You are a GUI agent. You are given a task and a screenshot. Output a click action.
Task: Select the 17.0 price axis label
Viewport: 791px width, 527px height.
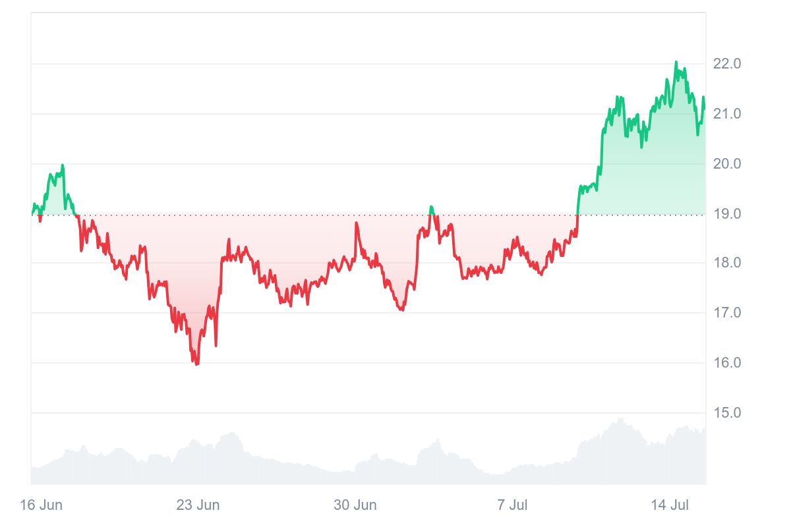726,313
